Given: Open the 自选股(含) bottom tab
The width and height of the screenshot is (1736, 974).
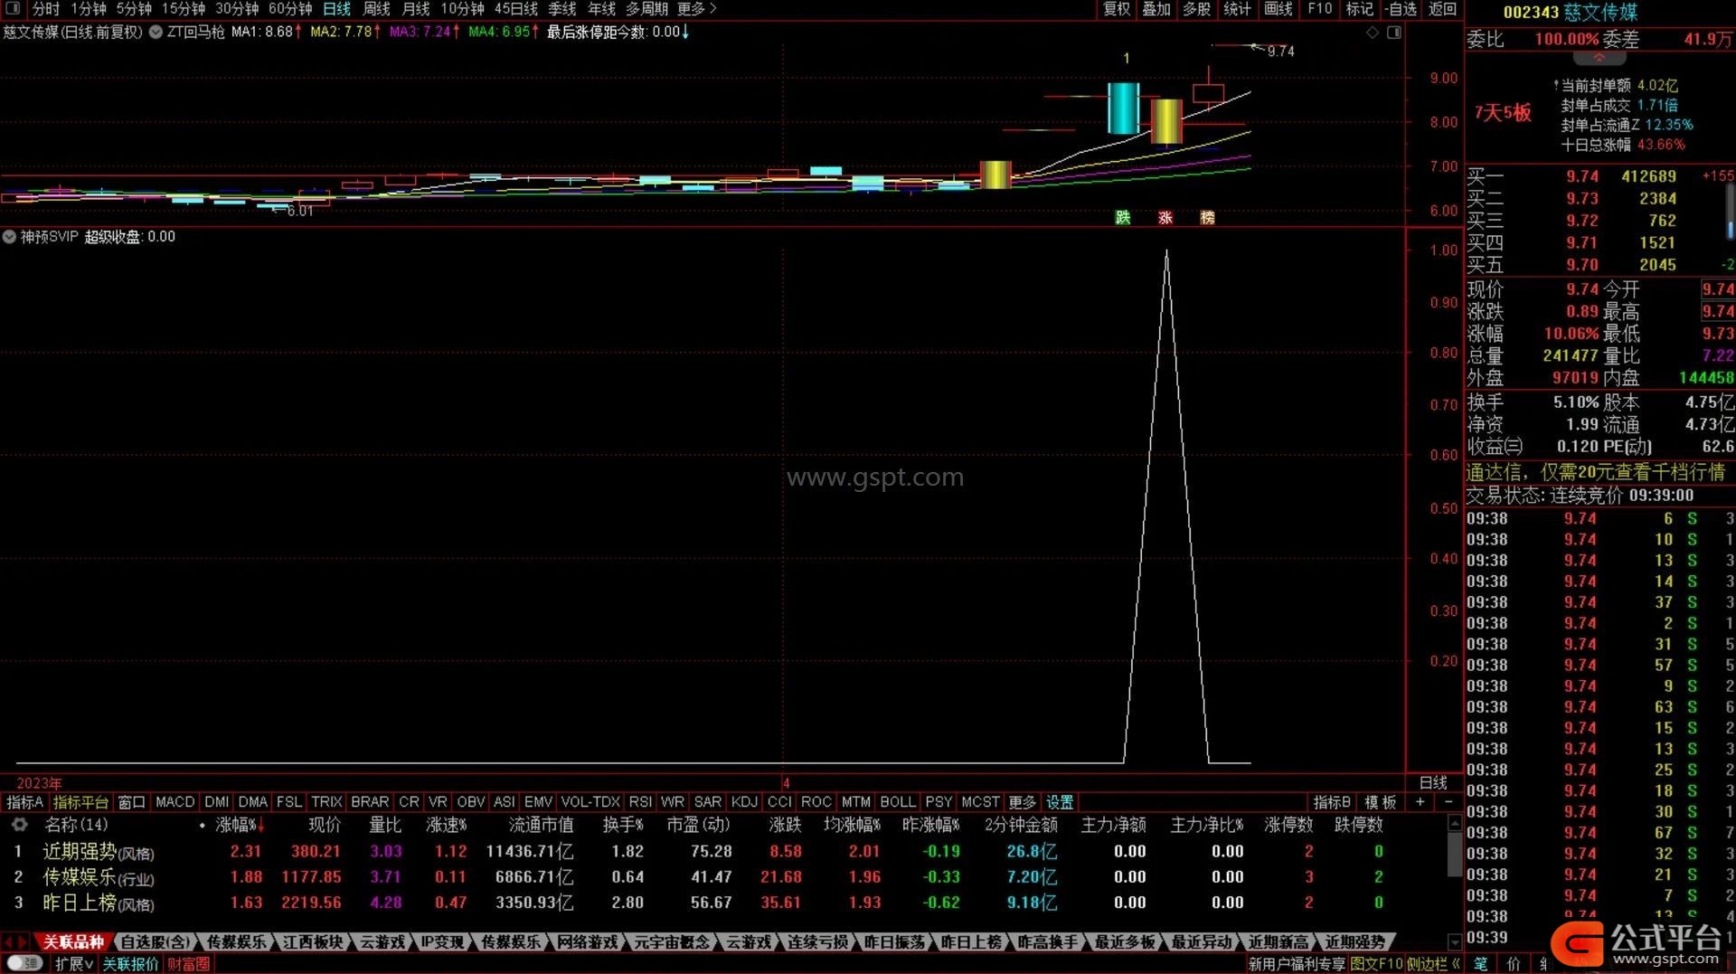Looking at the screenshot, I should coord(156,942).
